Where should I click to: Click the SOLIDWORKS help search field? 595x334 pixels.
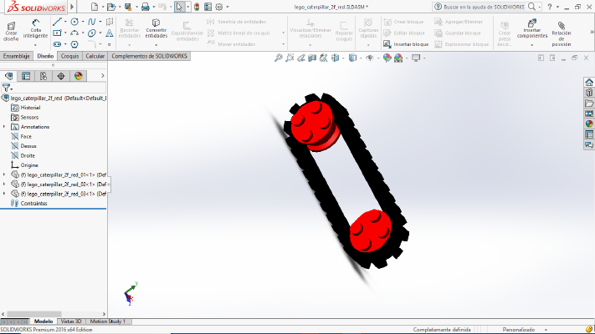(x=484, y=7)
